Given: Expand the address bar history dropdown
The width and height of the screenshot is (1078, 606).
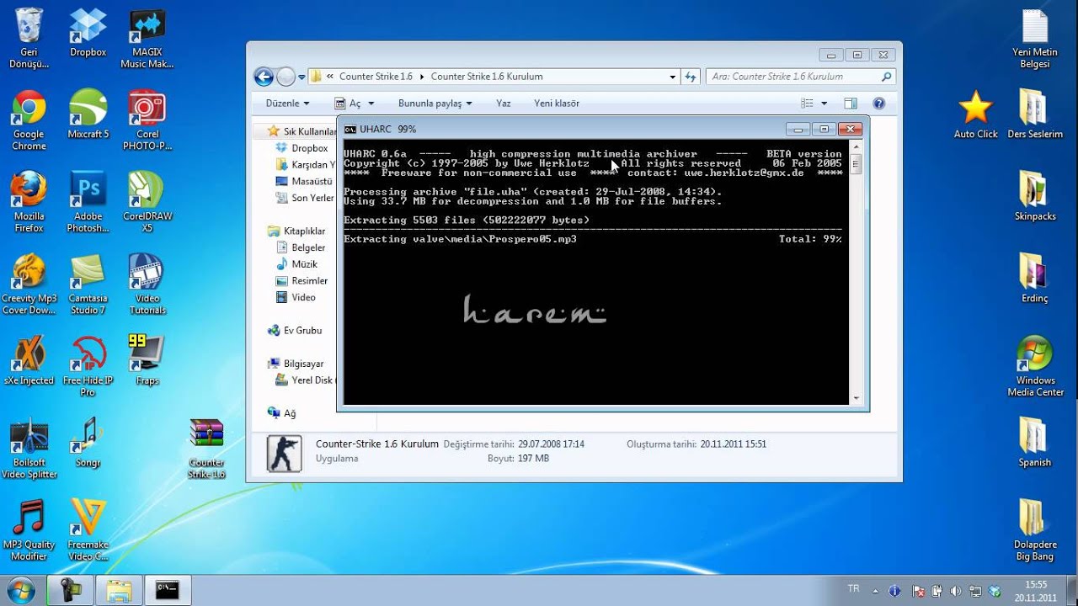Looking at the screenshot, I should [x=672, y=77].
